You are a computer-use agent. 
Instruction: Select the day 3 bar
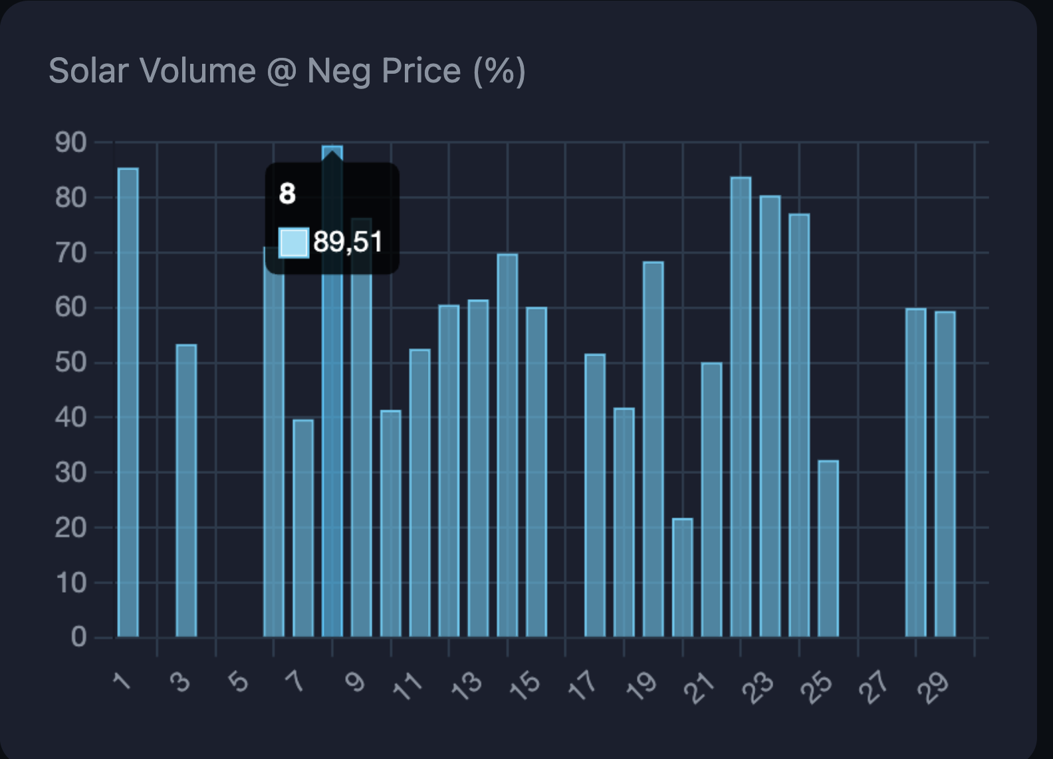(186, 490)
